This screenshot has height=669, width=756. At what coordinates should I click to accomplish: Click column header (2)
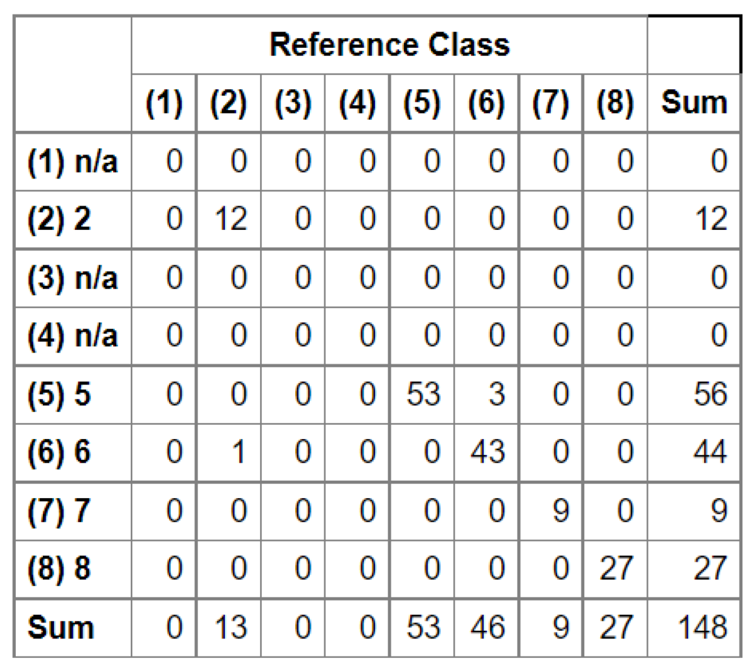pos(228,103)
